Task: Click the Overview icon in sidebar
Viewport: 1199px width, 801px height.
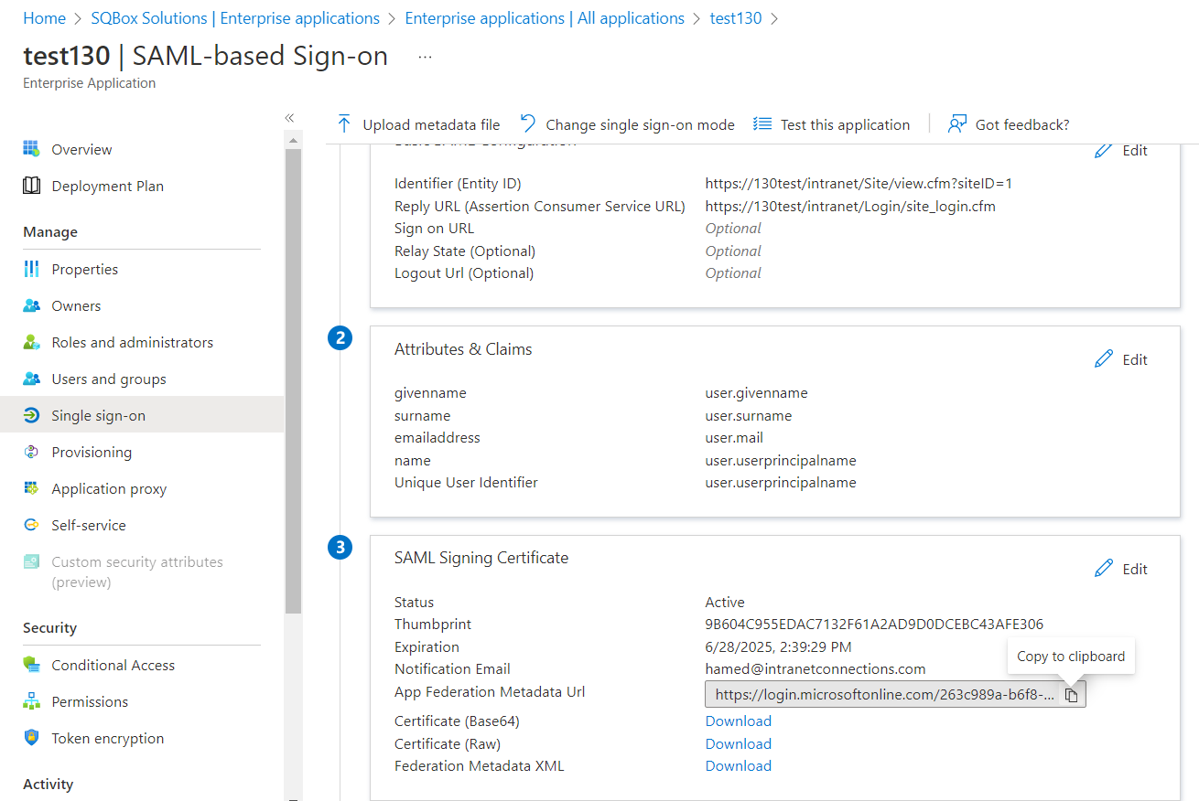Action: [x=31, y=149]
